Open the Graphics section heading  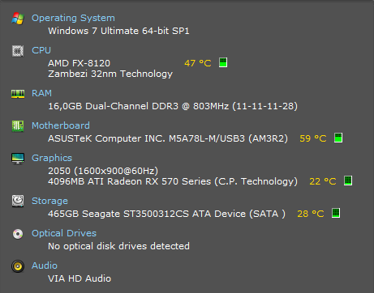click(x=52, y=158)
